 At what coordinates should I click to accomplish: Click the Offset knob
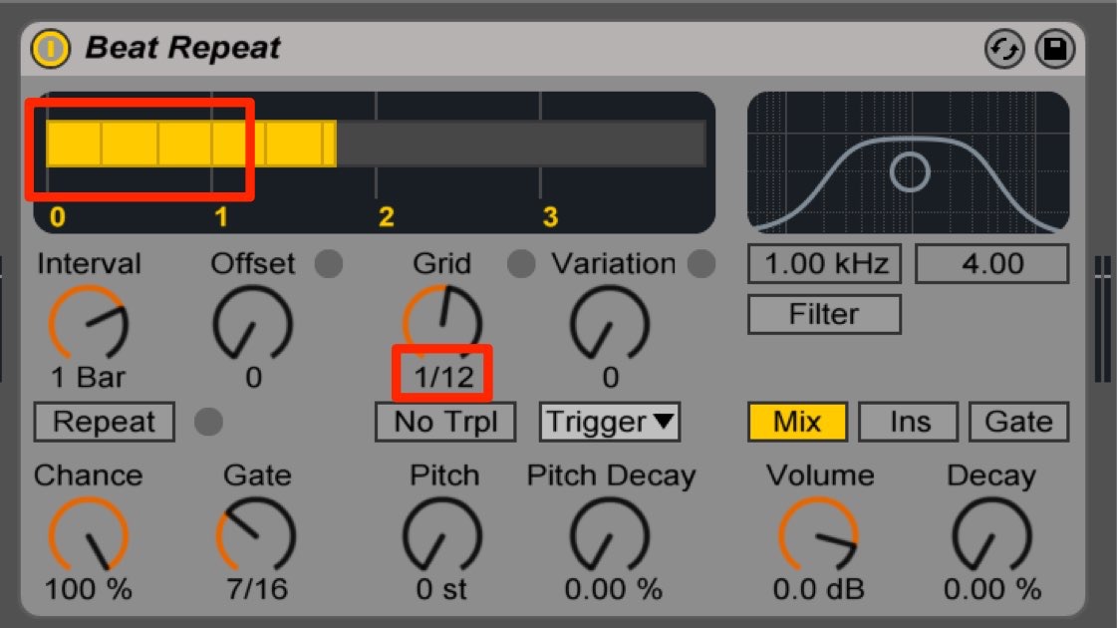253,323
